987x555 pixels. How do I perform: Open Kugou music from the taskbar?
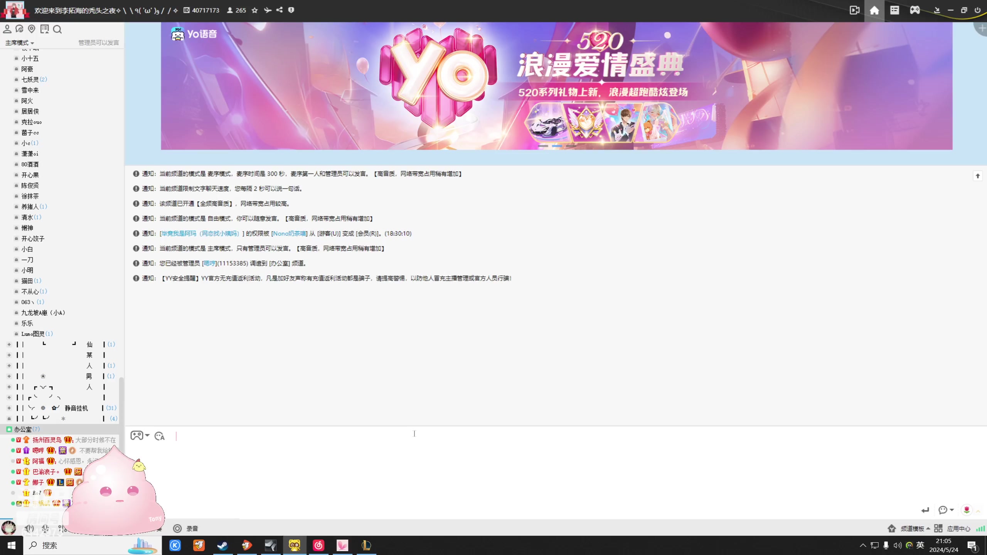tap(175, 545)
